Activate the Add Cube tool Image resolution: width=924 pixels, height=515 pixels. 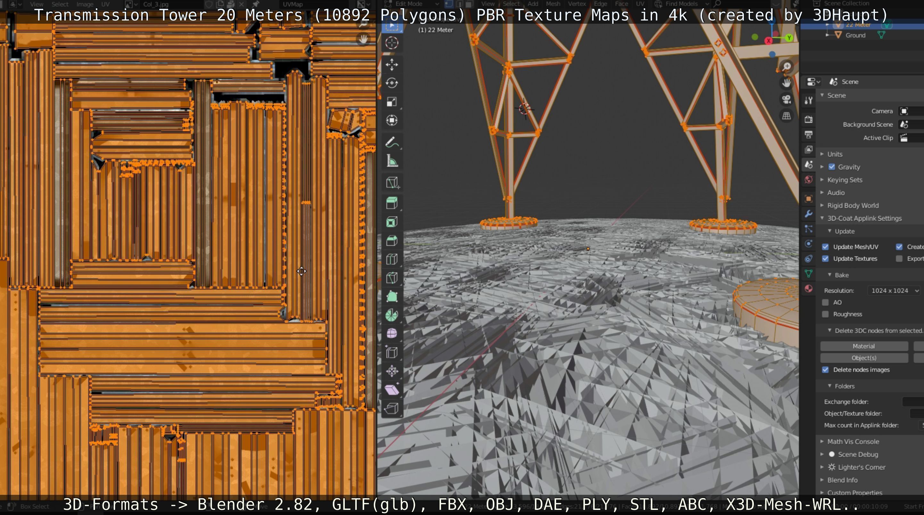pos(392,183)
